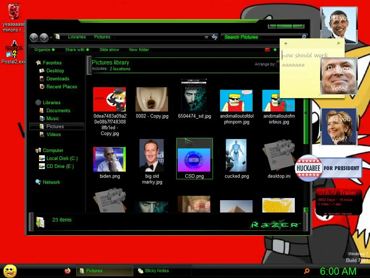Launch Firefox from the taskbar
Image resolution: width=370 pixels, height=278 pixels.
68,271
